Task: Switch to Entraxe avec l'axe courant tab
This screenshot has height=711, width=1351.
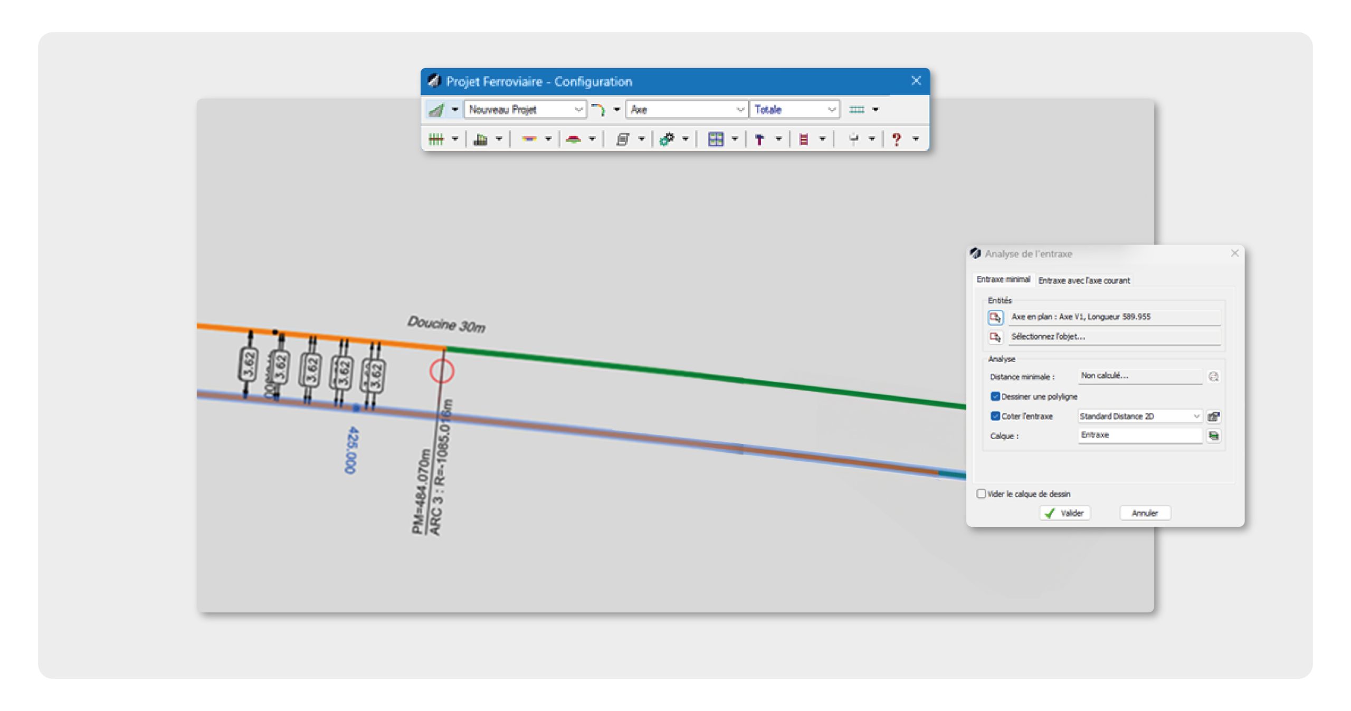Action: point(1084,280)
